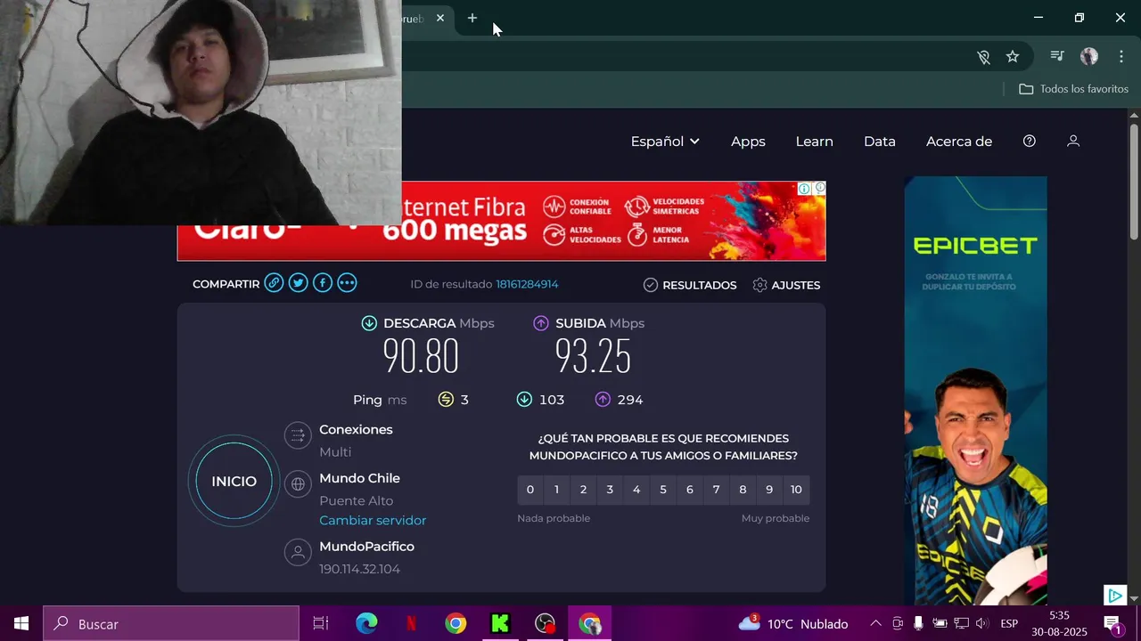Viewport: 1141px width, 641px height.
Task: Expand the Español language dropdown
Action: tap(665, 141)
